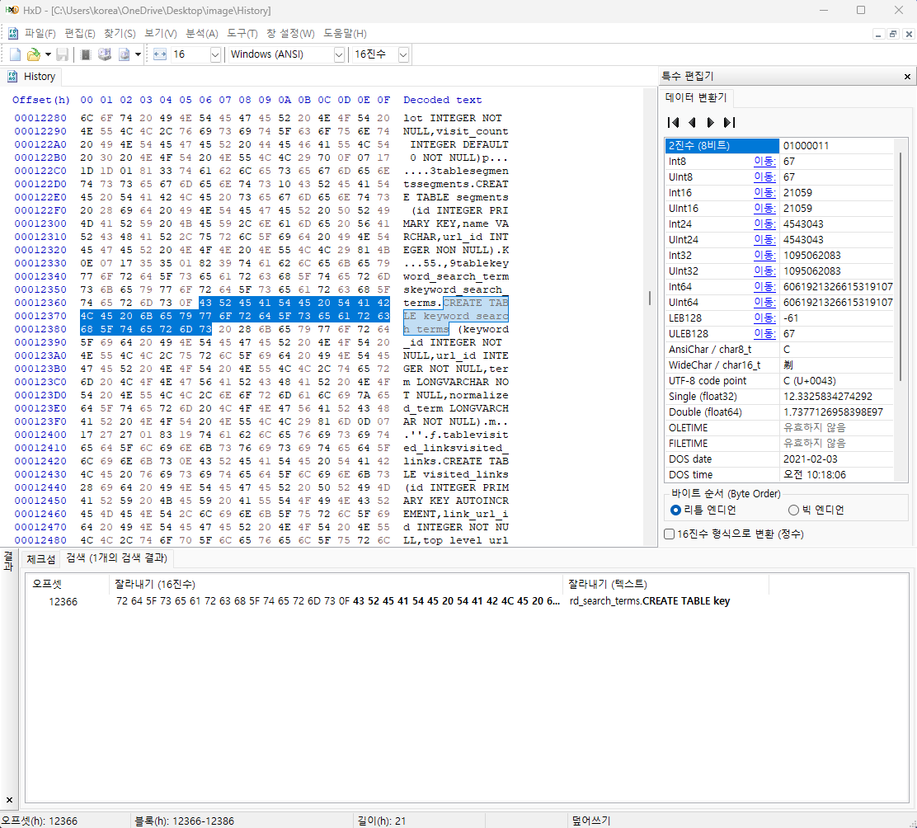The width and height of the screenshot is (917, 828).
Task: Open the 16진수 offset base dropdown
Action: [x=403, y=54]
